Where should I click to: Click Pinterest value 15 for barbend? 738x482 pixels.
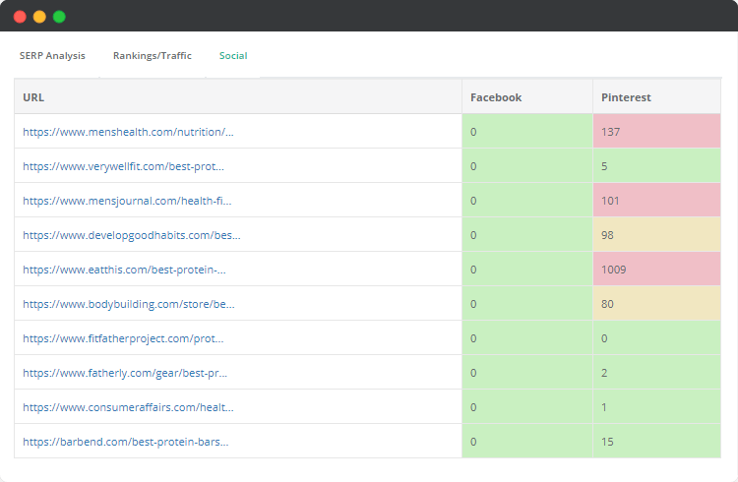click(656, 441)
